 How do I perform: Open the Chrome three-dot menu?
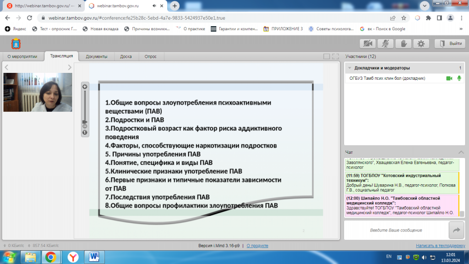(x=462, y=18)
